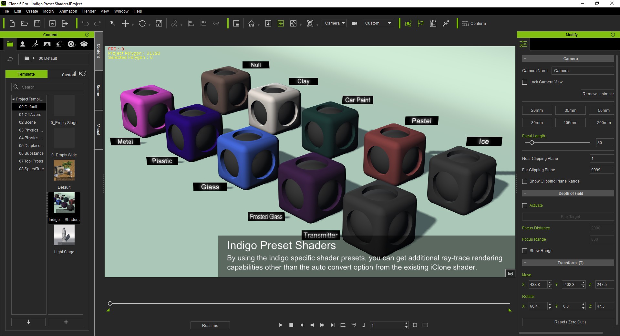620x336 pixels.
Task: Open timeline settings gear icon
Action: pyautogui.click(x=415, y=325)
